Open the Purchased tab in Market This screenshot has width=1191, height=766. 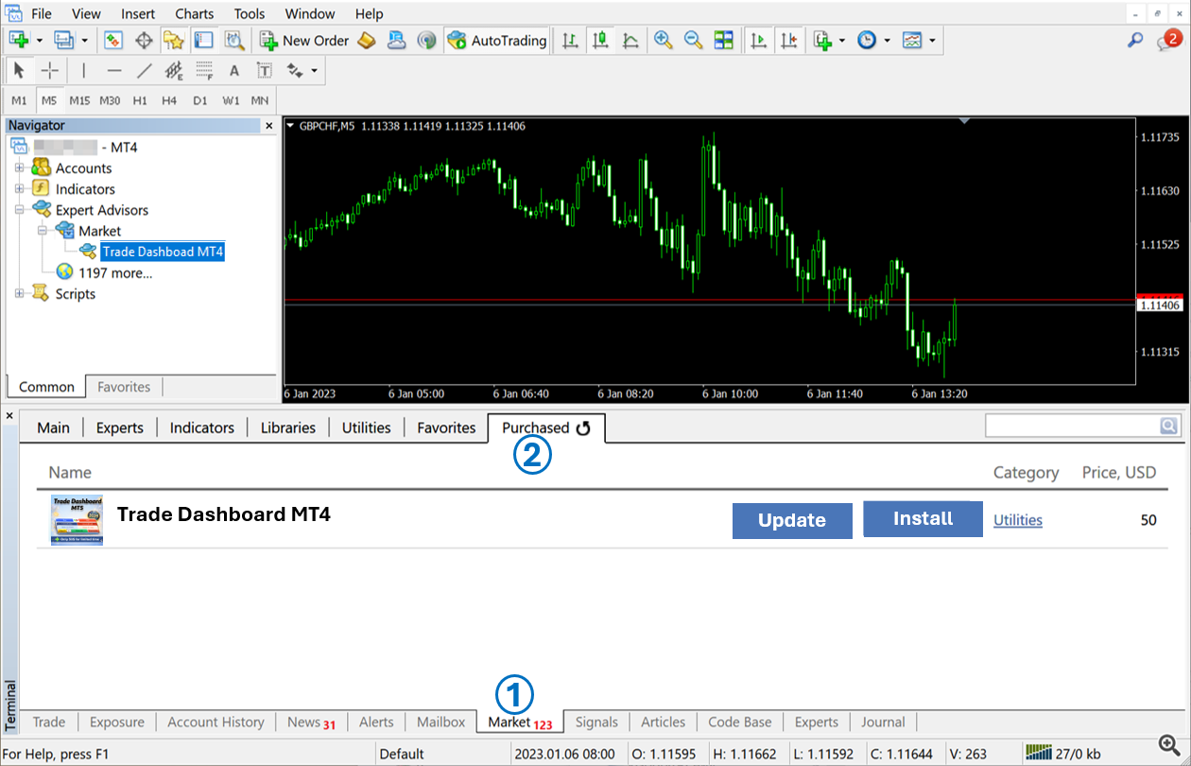546,427
